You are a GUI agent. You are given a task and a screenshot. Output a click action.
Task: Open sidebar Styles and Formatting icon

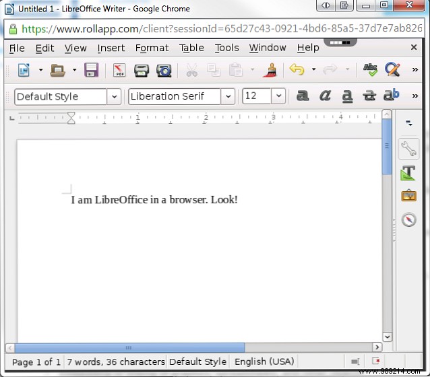tap(408, 172)
